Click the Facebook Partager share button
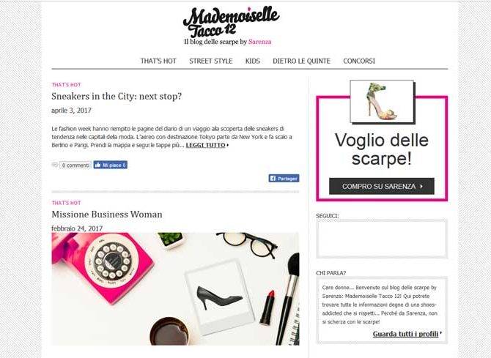This screenshot has width=491, height=358. point(284,179)
